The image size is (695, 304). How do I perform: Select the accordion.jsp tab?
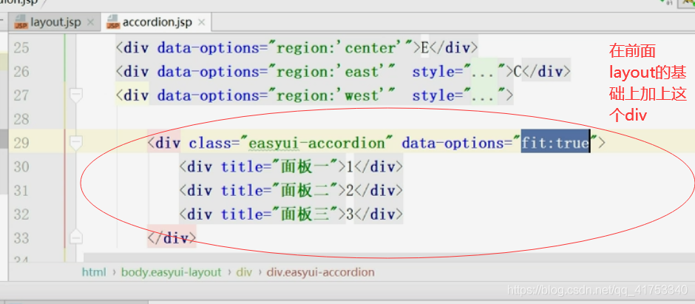157,22
